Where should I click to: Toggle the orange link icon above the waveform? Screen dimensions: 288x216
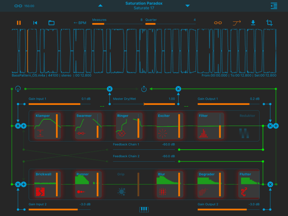point(218,23)
